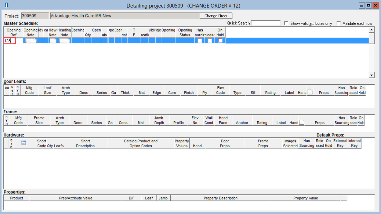Click the Property Values column header
Screen dimensions: 381x214
[x=182, y=143]
